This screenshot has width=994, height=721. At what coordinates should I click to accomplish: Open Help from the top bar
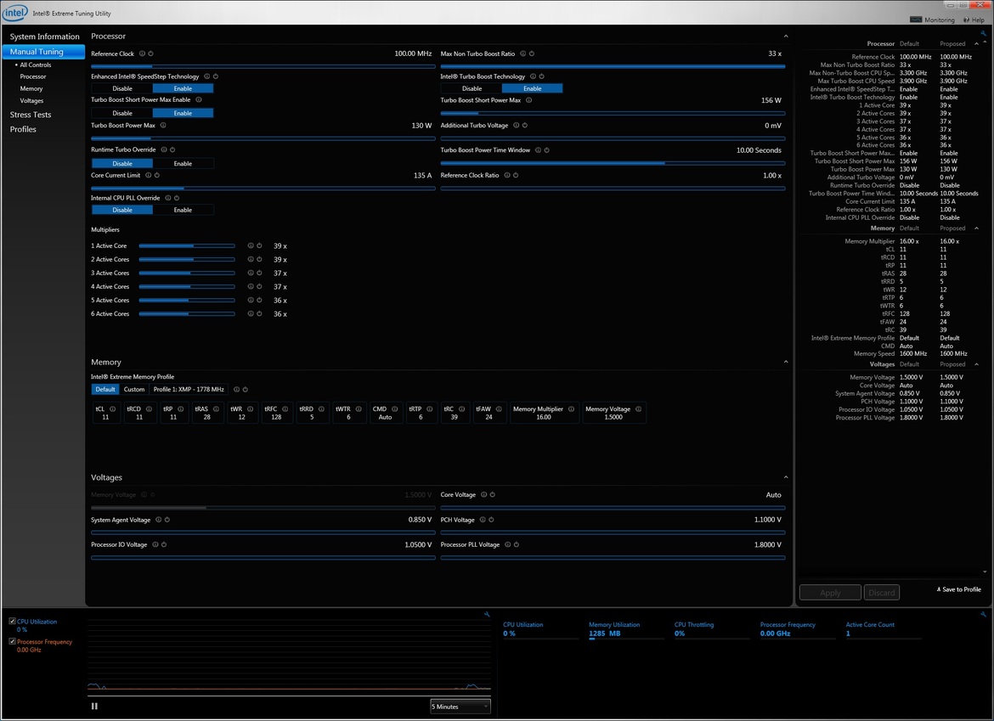[x=974, y=20]
